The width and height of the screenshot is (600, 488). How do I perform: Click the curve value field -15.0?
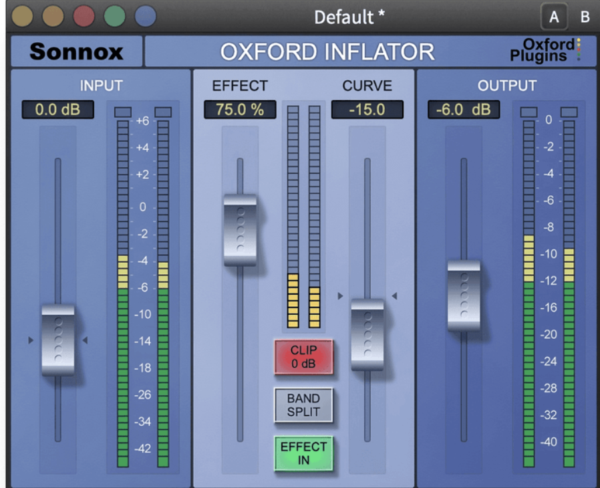pyautogui.click(x=367, y=110)
